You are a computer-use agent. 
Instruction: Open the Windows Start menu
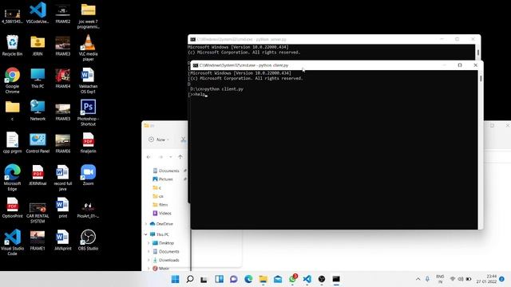point(175,279)
